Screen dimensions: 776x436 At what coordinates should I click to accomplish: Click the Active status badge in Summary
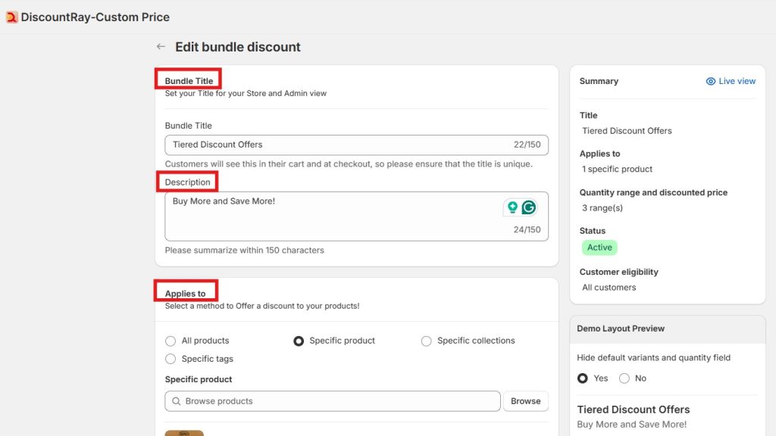(x=599, y=248)
